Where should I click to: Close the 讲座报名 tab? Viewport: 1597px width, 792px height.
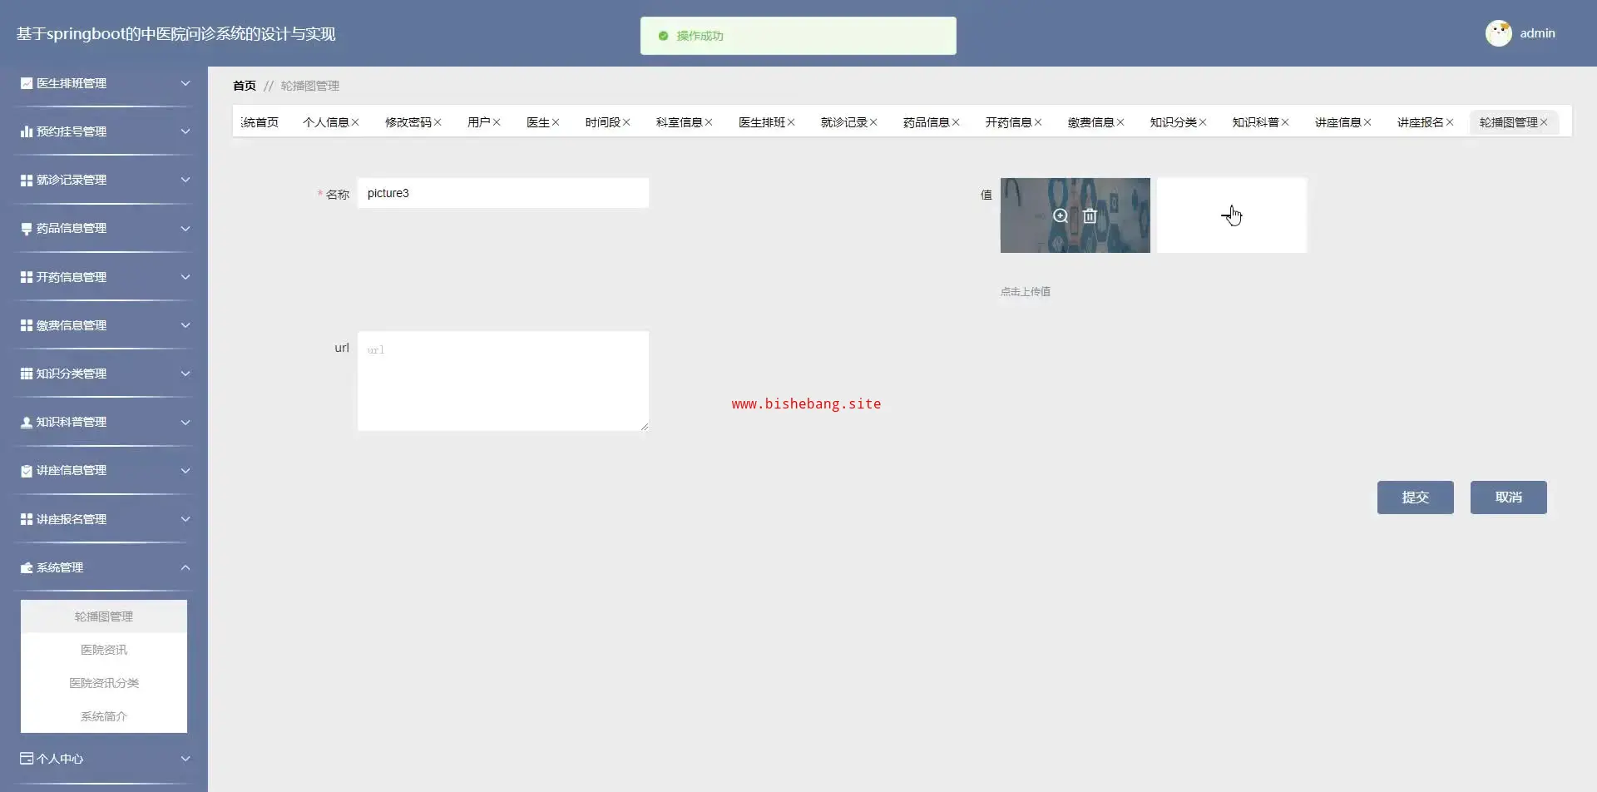tap(1450, 122)
